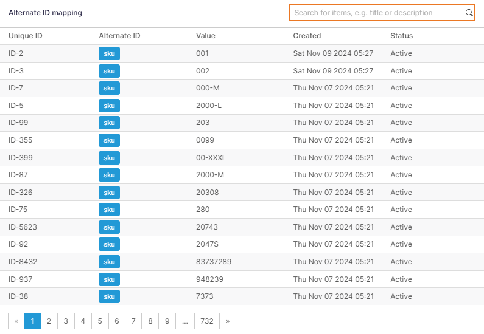Screen dimensions: 484x334
Task: Go to next page with » arrow
Action: 228,321
